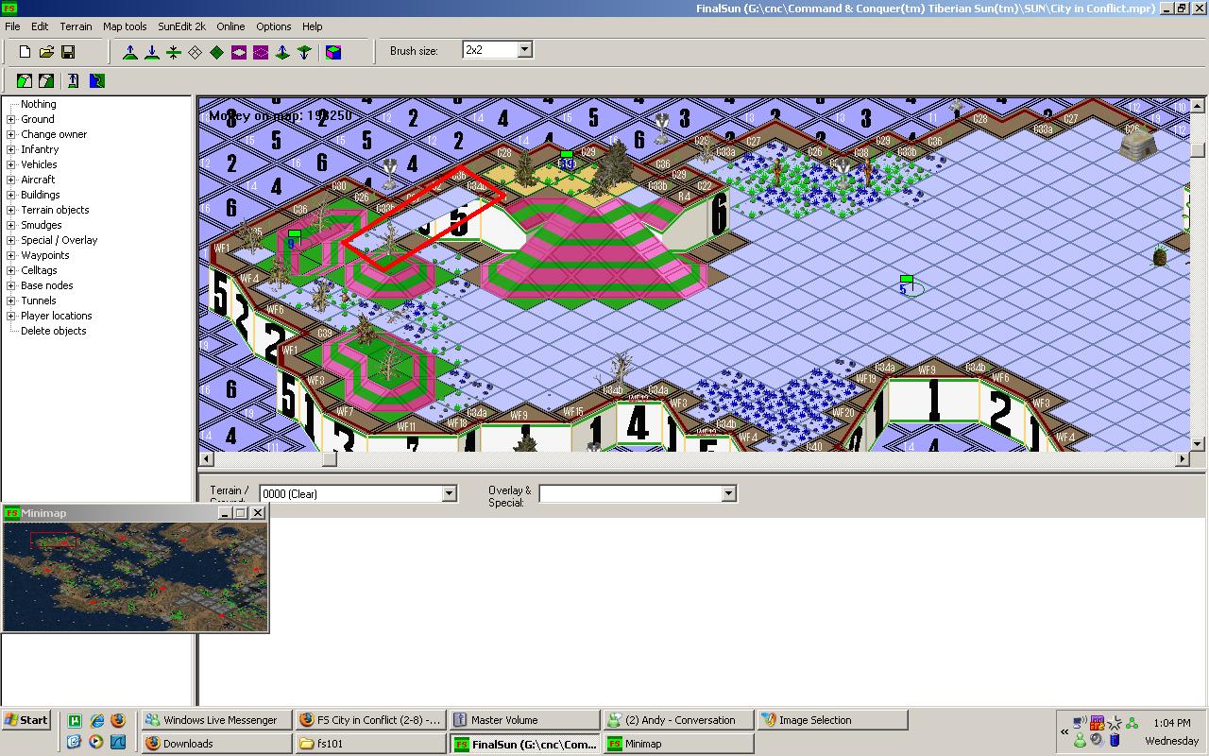Select the raise ground tool (up arrow on hill)
The height and width of the screenshot is (756, 1209).
pyautogui.click(x=130, y=52)
